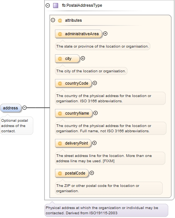Expand the countryName attribute plus button
The height and width of the screenshot is (218, 175).
(x=95, y=113)
